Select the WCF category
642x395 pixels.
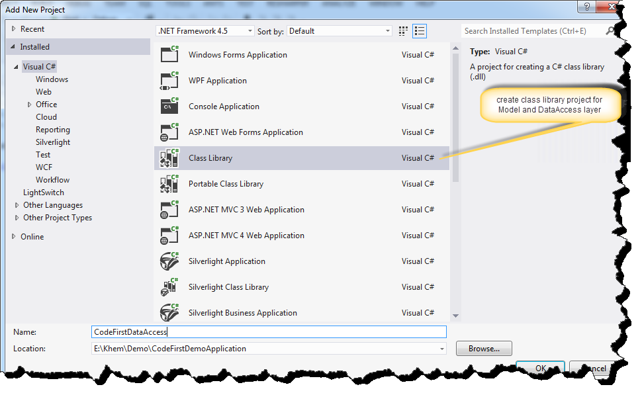click(44, 167)
